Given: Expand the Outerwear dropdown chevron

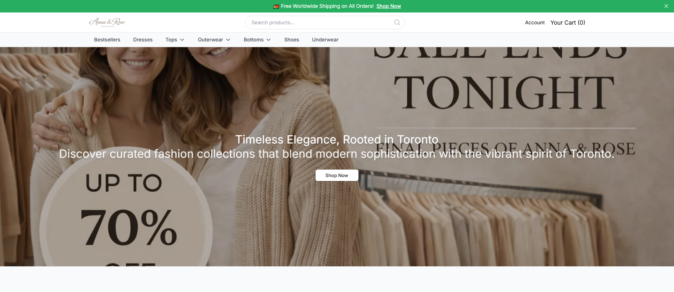Looking at the screenshot, I should (x=228, y=40).
